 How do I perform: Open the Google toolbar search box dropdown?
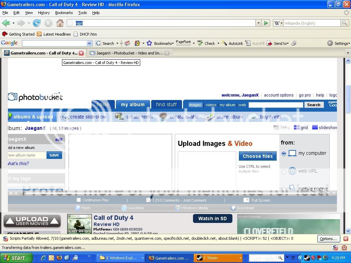pos(89,43)
